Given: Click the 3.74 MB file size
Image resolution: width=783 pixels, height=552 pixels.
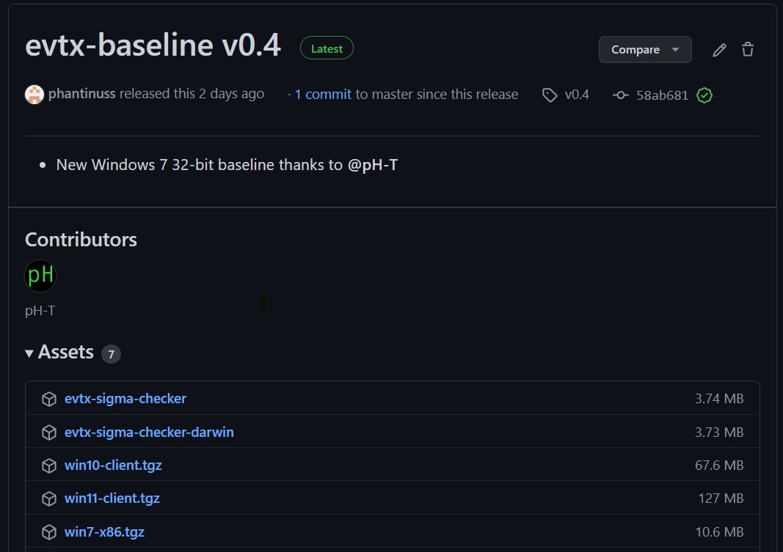Looking at the screenshot, I should pyautogui.click(x=719, y=398).
